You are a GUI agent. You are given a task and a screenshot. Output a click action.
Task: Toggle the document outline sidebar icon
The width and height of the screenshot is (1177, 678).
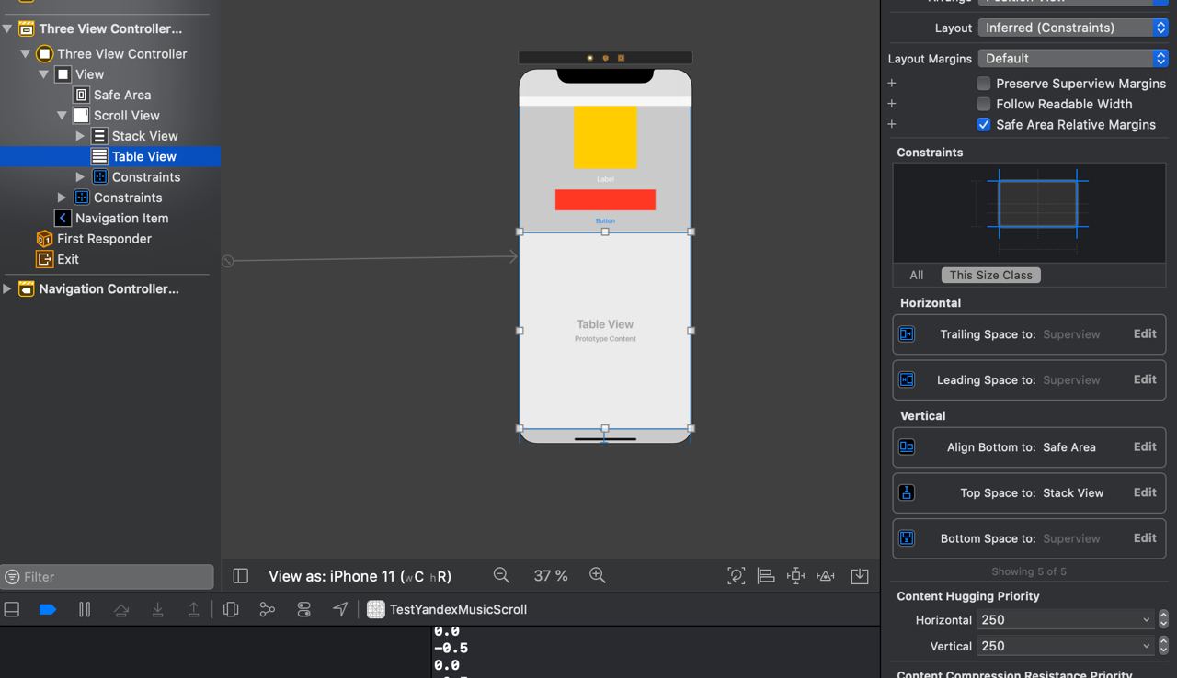coord(241,576)
